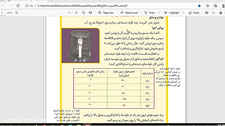Click the paragraph starting with «پ) حجم هوای»
The image size is (225, 126).
(x=123, y=115)
